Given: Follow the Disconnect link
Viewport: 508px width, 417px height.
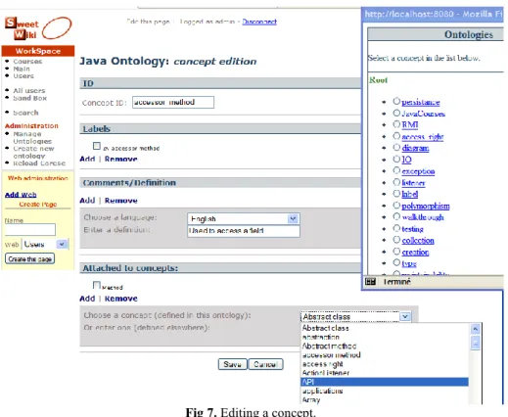Looking at the screenshot, I should (259, 22).
